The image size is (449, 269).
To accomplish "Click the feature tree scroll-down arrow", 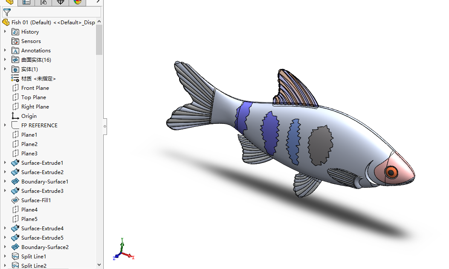I will coord(99,265).
